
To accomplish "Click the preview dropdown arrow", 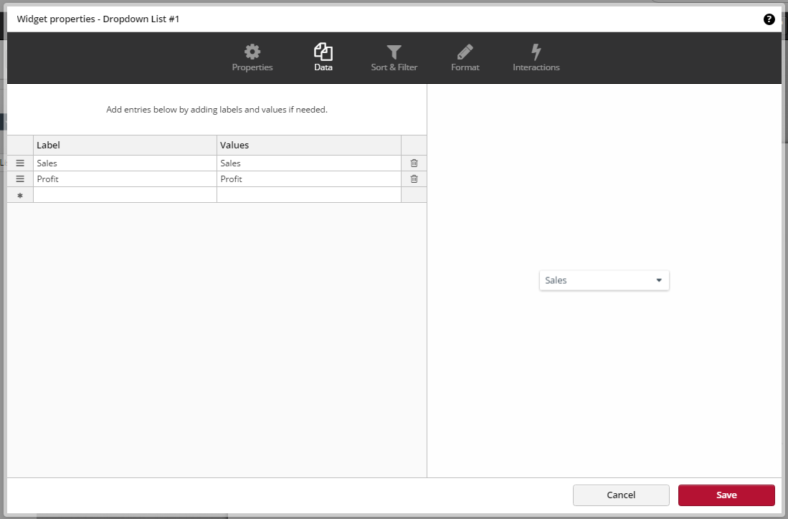I will point(659,280).
